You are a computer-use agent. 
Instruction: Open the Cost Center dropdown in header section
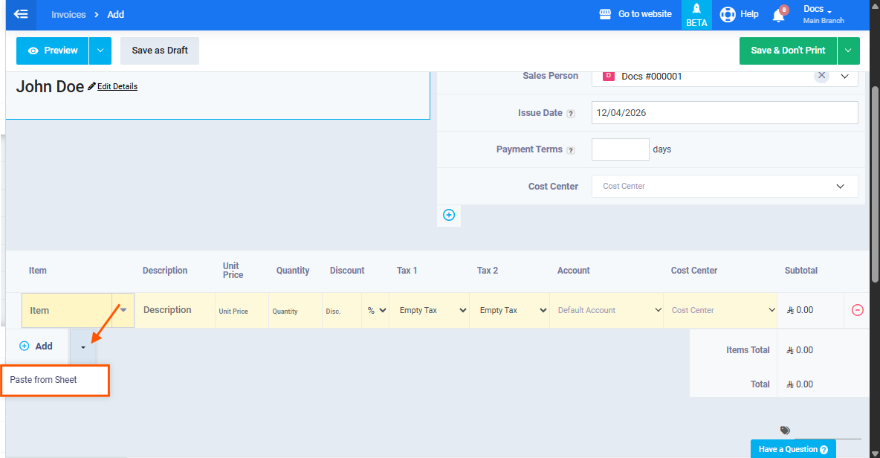[725, 186]
